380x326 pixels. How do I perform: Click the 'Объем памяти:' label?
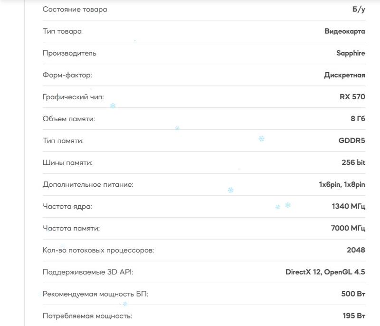pyautogui.click(x=69, y=119)
